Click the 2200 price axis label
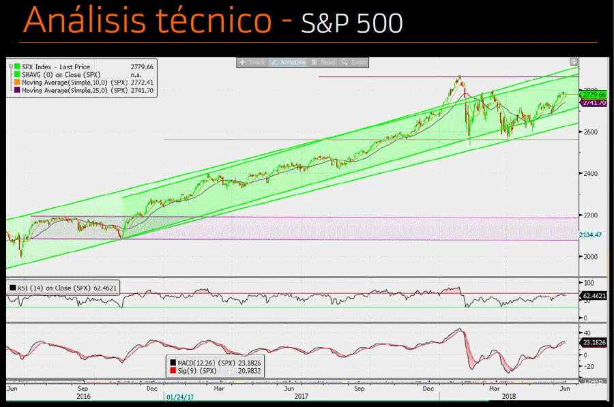This screenshot has height=407, width=614. point(591,215)
